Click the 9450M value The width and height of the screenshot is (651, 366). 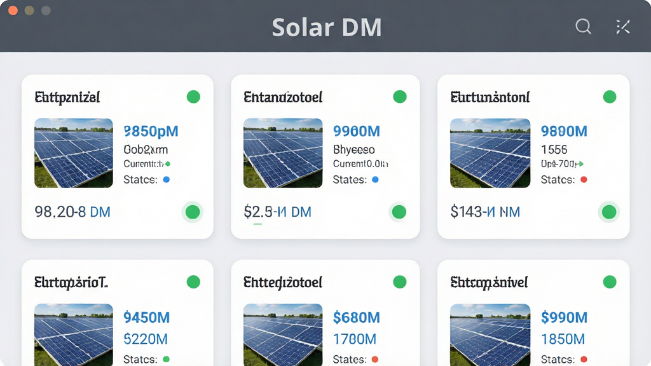click(147, 318)
